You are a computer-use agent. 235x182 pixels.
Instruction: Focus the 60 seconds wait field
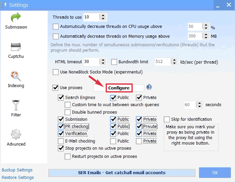coord(190,105)
